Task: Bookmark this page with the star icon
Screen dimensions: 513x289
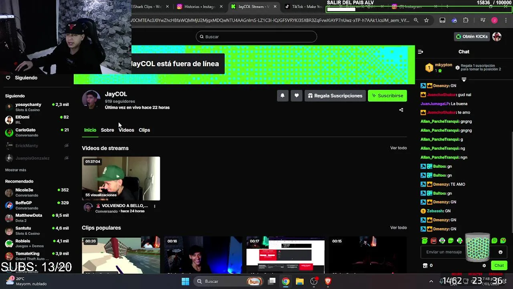Action: (x=426, y=20)
